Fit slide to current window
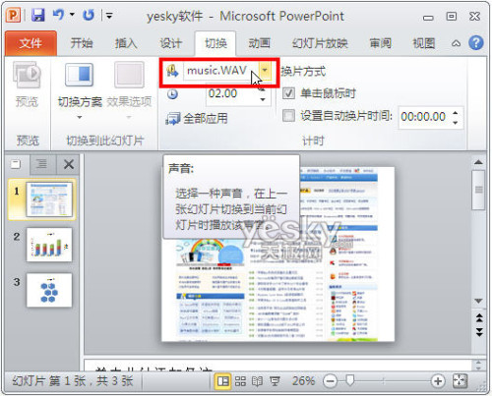The height and width of the screenshot is (396, 492). (460, 381)
